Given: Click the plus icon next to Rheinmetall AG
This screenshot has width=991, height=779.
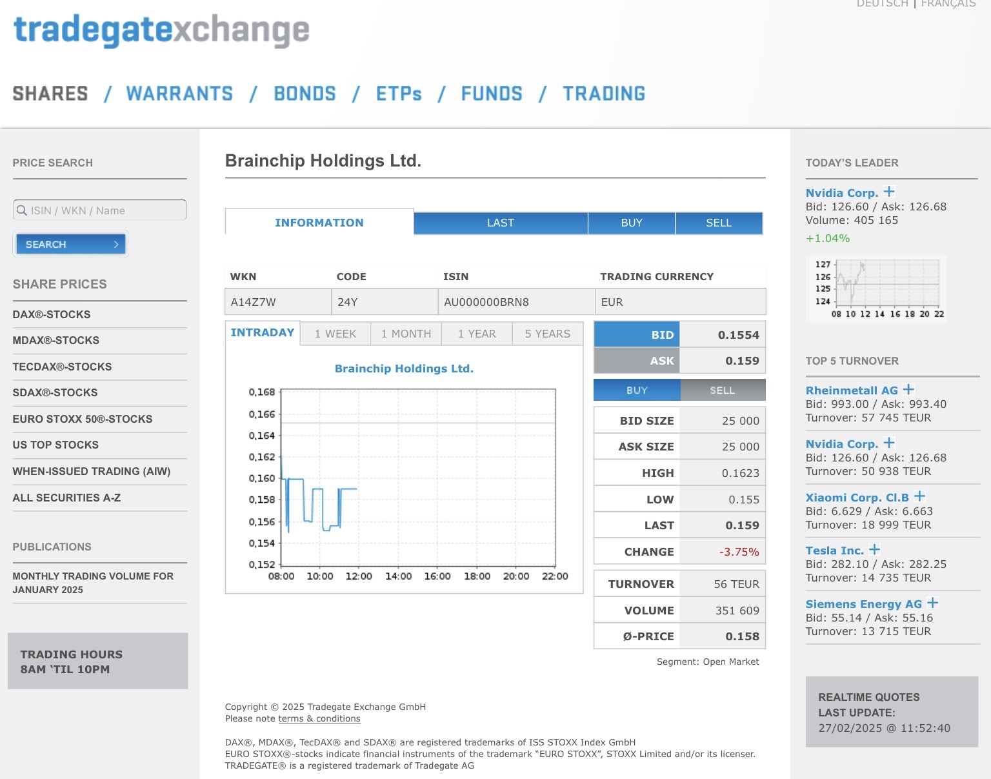Looking at the screenshot, I should (908, 389).
